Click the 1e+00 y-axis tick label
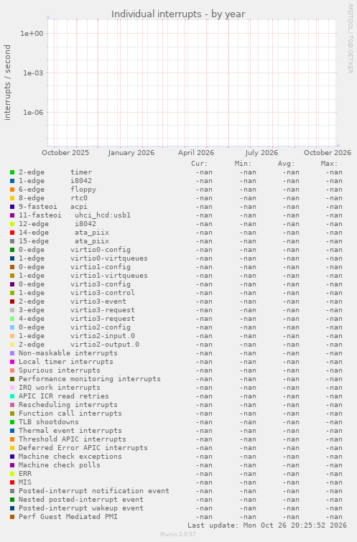The width and height of the screenshot is (357, 542). (x=32, y=34)
